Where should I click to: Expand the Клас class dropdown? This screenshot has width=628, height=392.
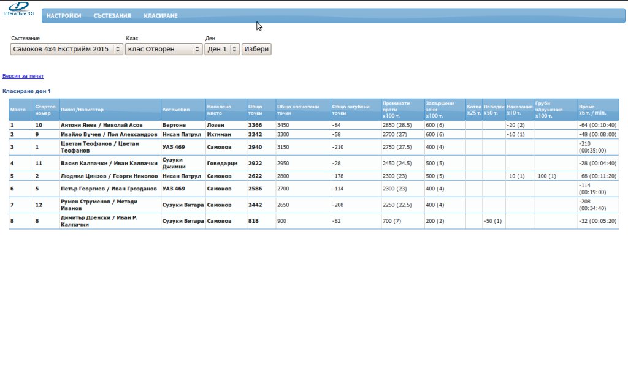[x=164, y=49]
